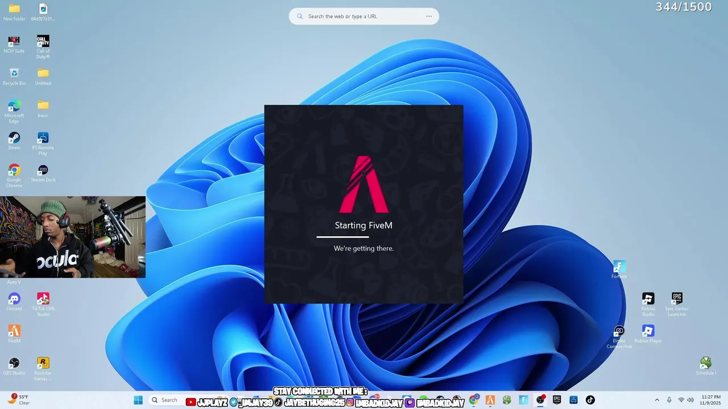
Task: Open Epic Games Launcher on the taskbar
Action: (557, 400)
